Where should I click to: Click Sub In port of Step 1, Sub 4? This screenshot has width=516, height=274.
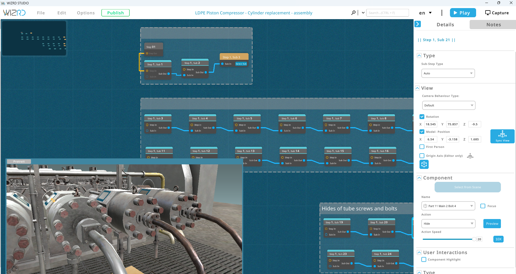click(x=192, y=131)
